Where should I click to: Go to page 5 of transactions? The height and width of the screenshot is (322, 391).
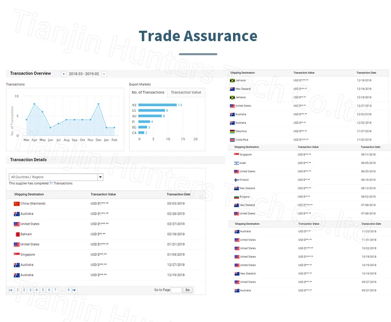point(43,290)
